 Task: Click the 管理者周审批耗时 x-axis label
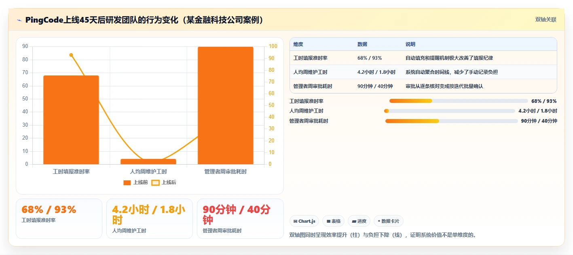tap(225, 171)
